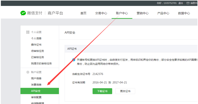Image resolution: width=198 pixels, height=104 pixels.
Task: Select 商户信息 under account settings
Action: point(36,78)
